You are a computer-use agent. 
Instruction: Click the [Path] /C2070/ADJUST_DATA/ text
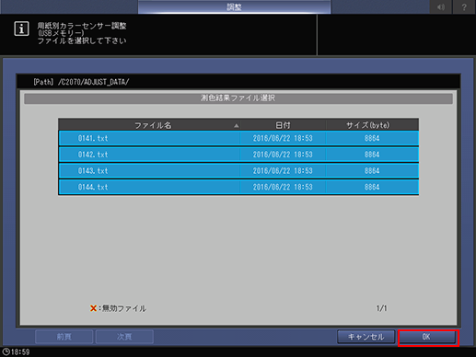coord(81,82)
